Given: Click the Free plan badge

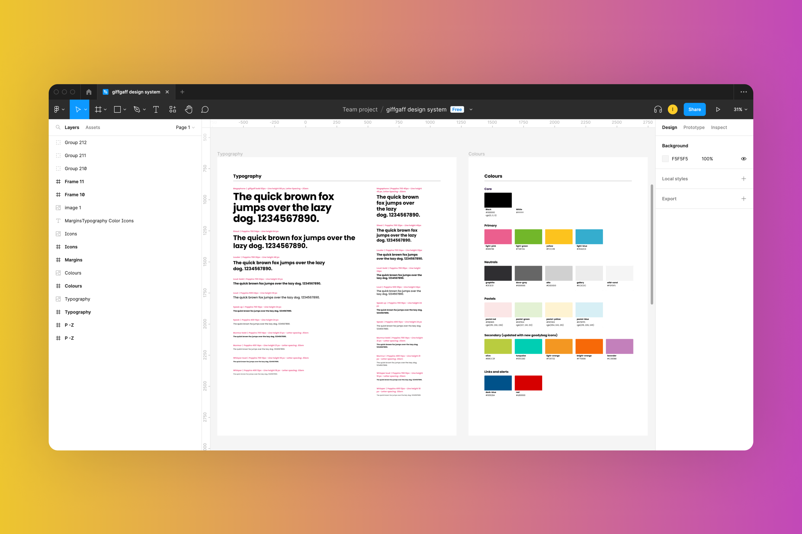Looking at the screenshot, I should point(457,109).
